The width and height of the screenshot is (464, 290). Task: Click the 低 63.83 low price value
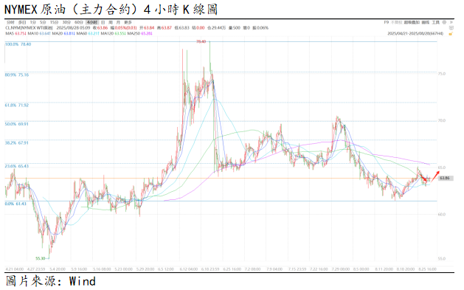coord(182,28)
